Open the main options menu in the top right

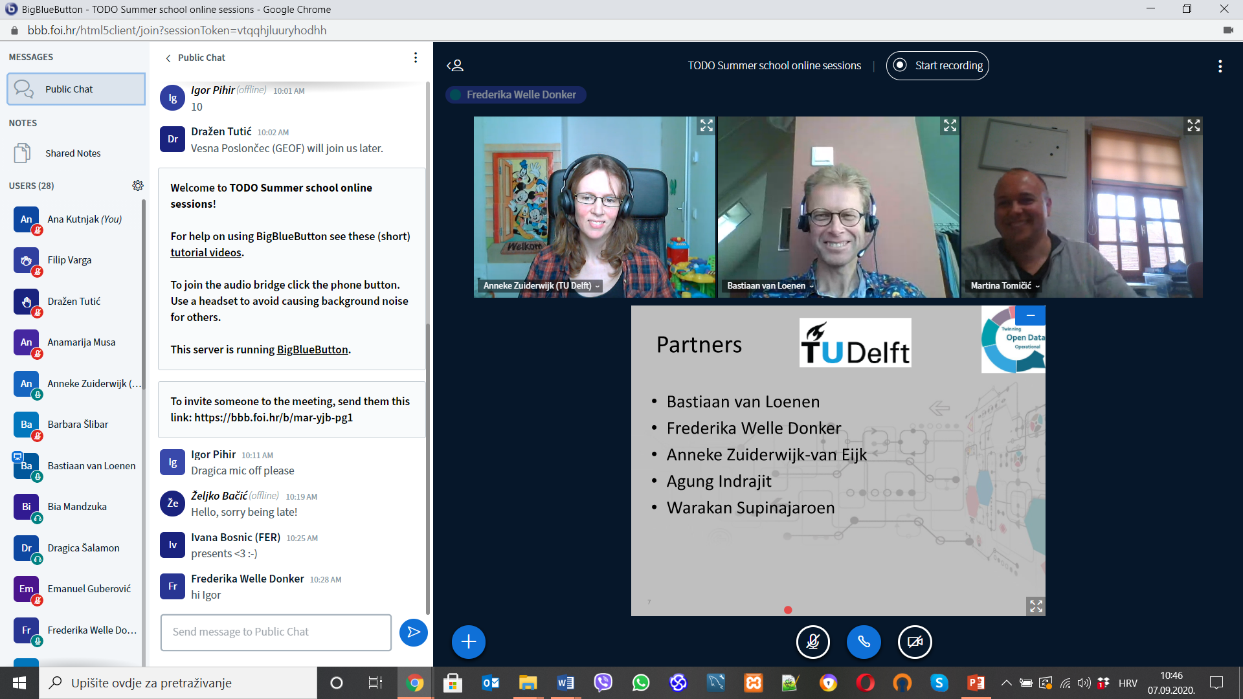(x=1220, y=66)
